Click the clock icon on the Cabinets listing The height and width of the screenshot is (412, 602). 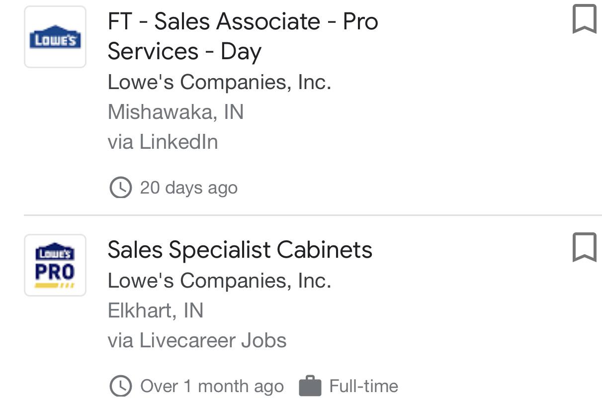[120, 386]
